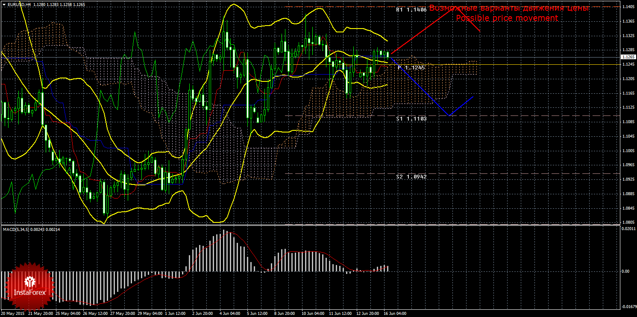Click the 1.0805 value on price axis
The width and height of the screenshot is (637, 317).
click(628, 222)
